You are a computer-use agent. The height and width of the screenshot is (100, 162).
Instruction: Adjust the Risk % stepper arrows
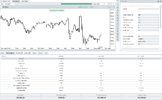click(x=158, y=18)
